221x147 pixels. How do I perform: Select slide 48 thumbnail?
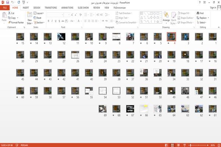click(x=185, y=91)
